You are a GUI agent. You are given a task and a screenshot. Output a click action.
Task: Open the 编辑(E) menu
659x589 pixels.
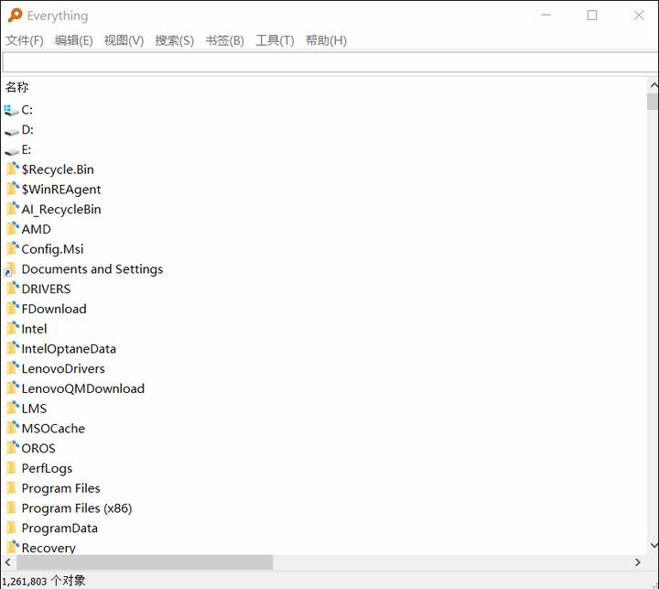coord(74,40)
